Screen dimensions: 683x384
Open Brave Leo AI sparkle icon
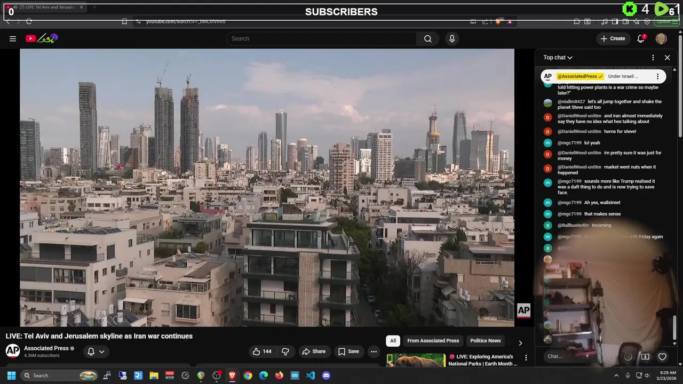636,21
